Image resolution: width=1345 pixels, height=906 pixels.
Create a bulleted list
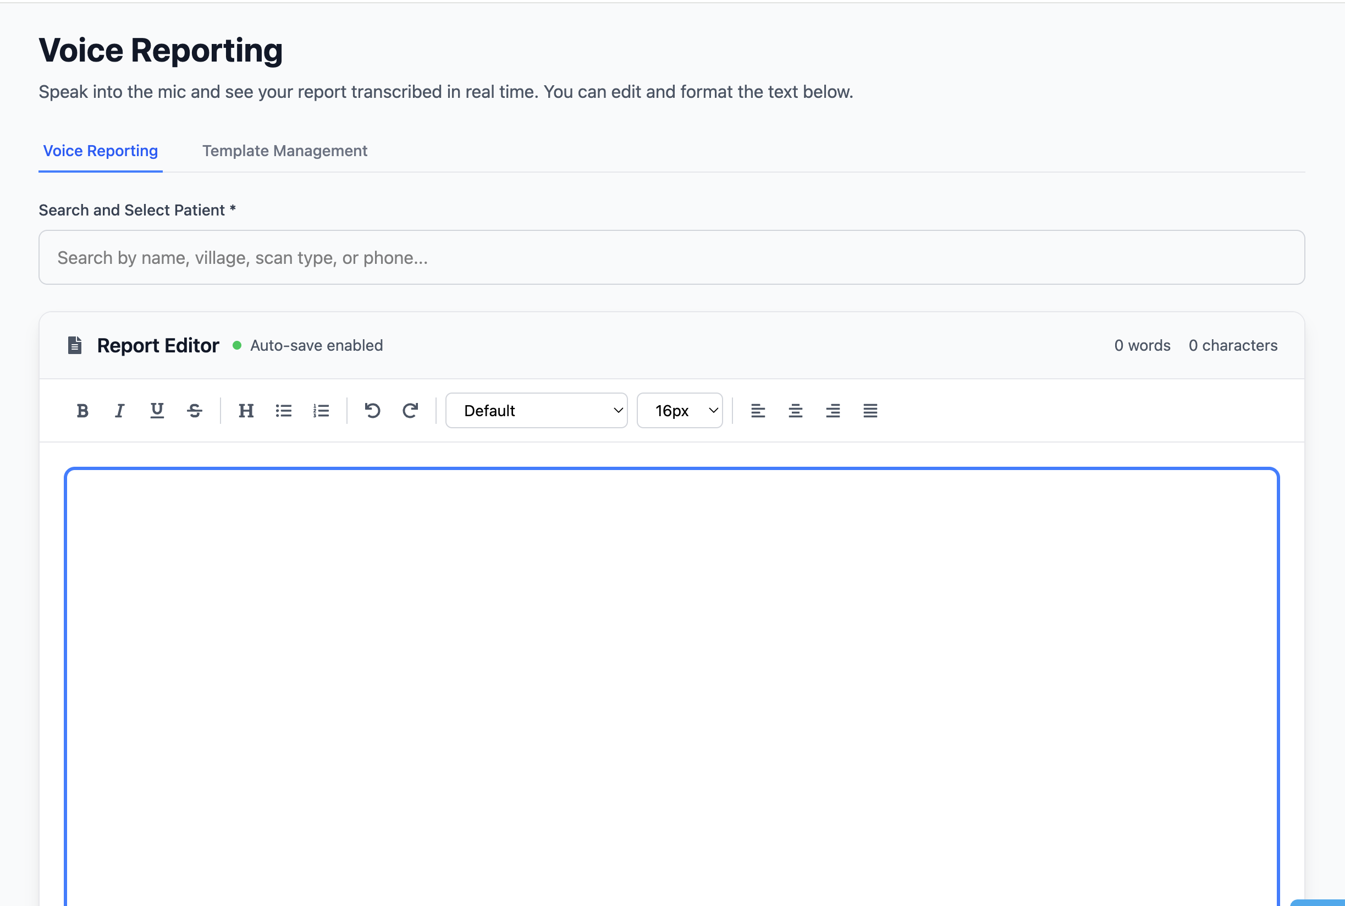(x=284, y=410)
